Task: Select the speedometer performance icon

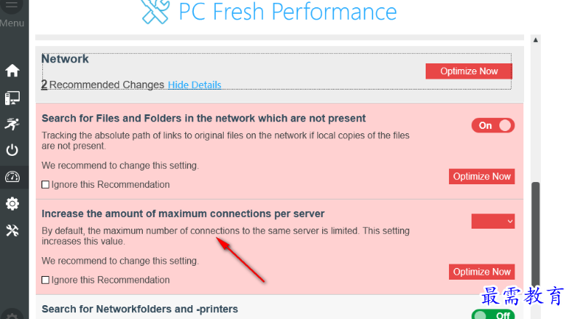Action: tap(12, 177)
